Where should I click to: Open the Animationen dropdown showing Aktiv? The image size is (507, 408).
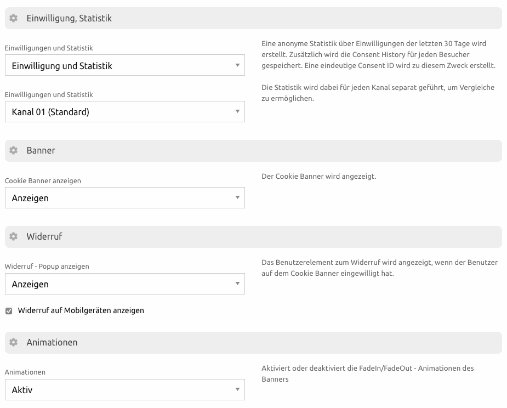tap(125, 389)
